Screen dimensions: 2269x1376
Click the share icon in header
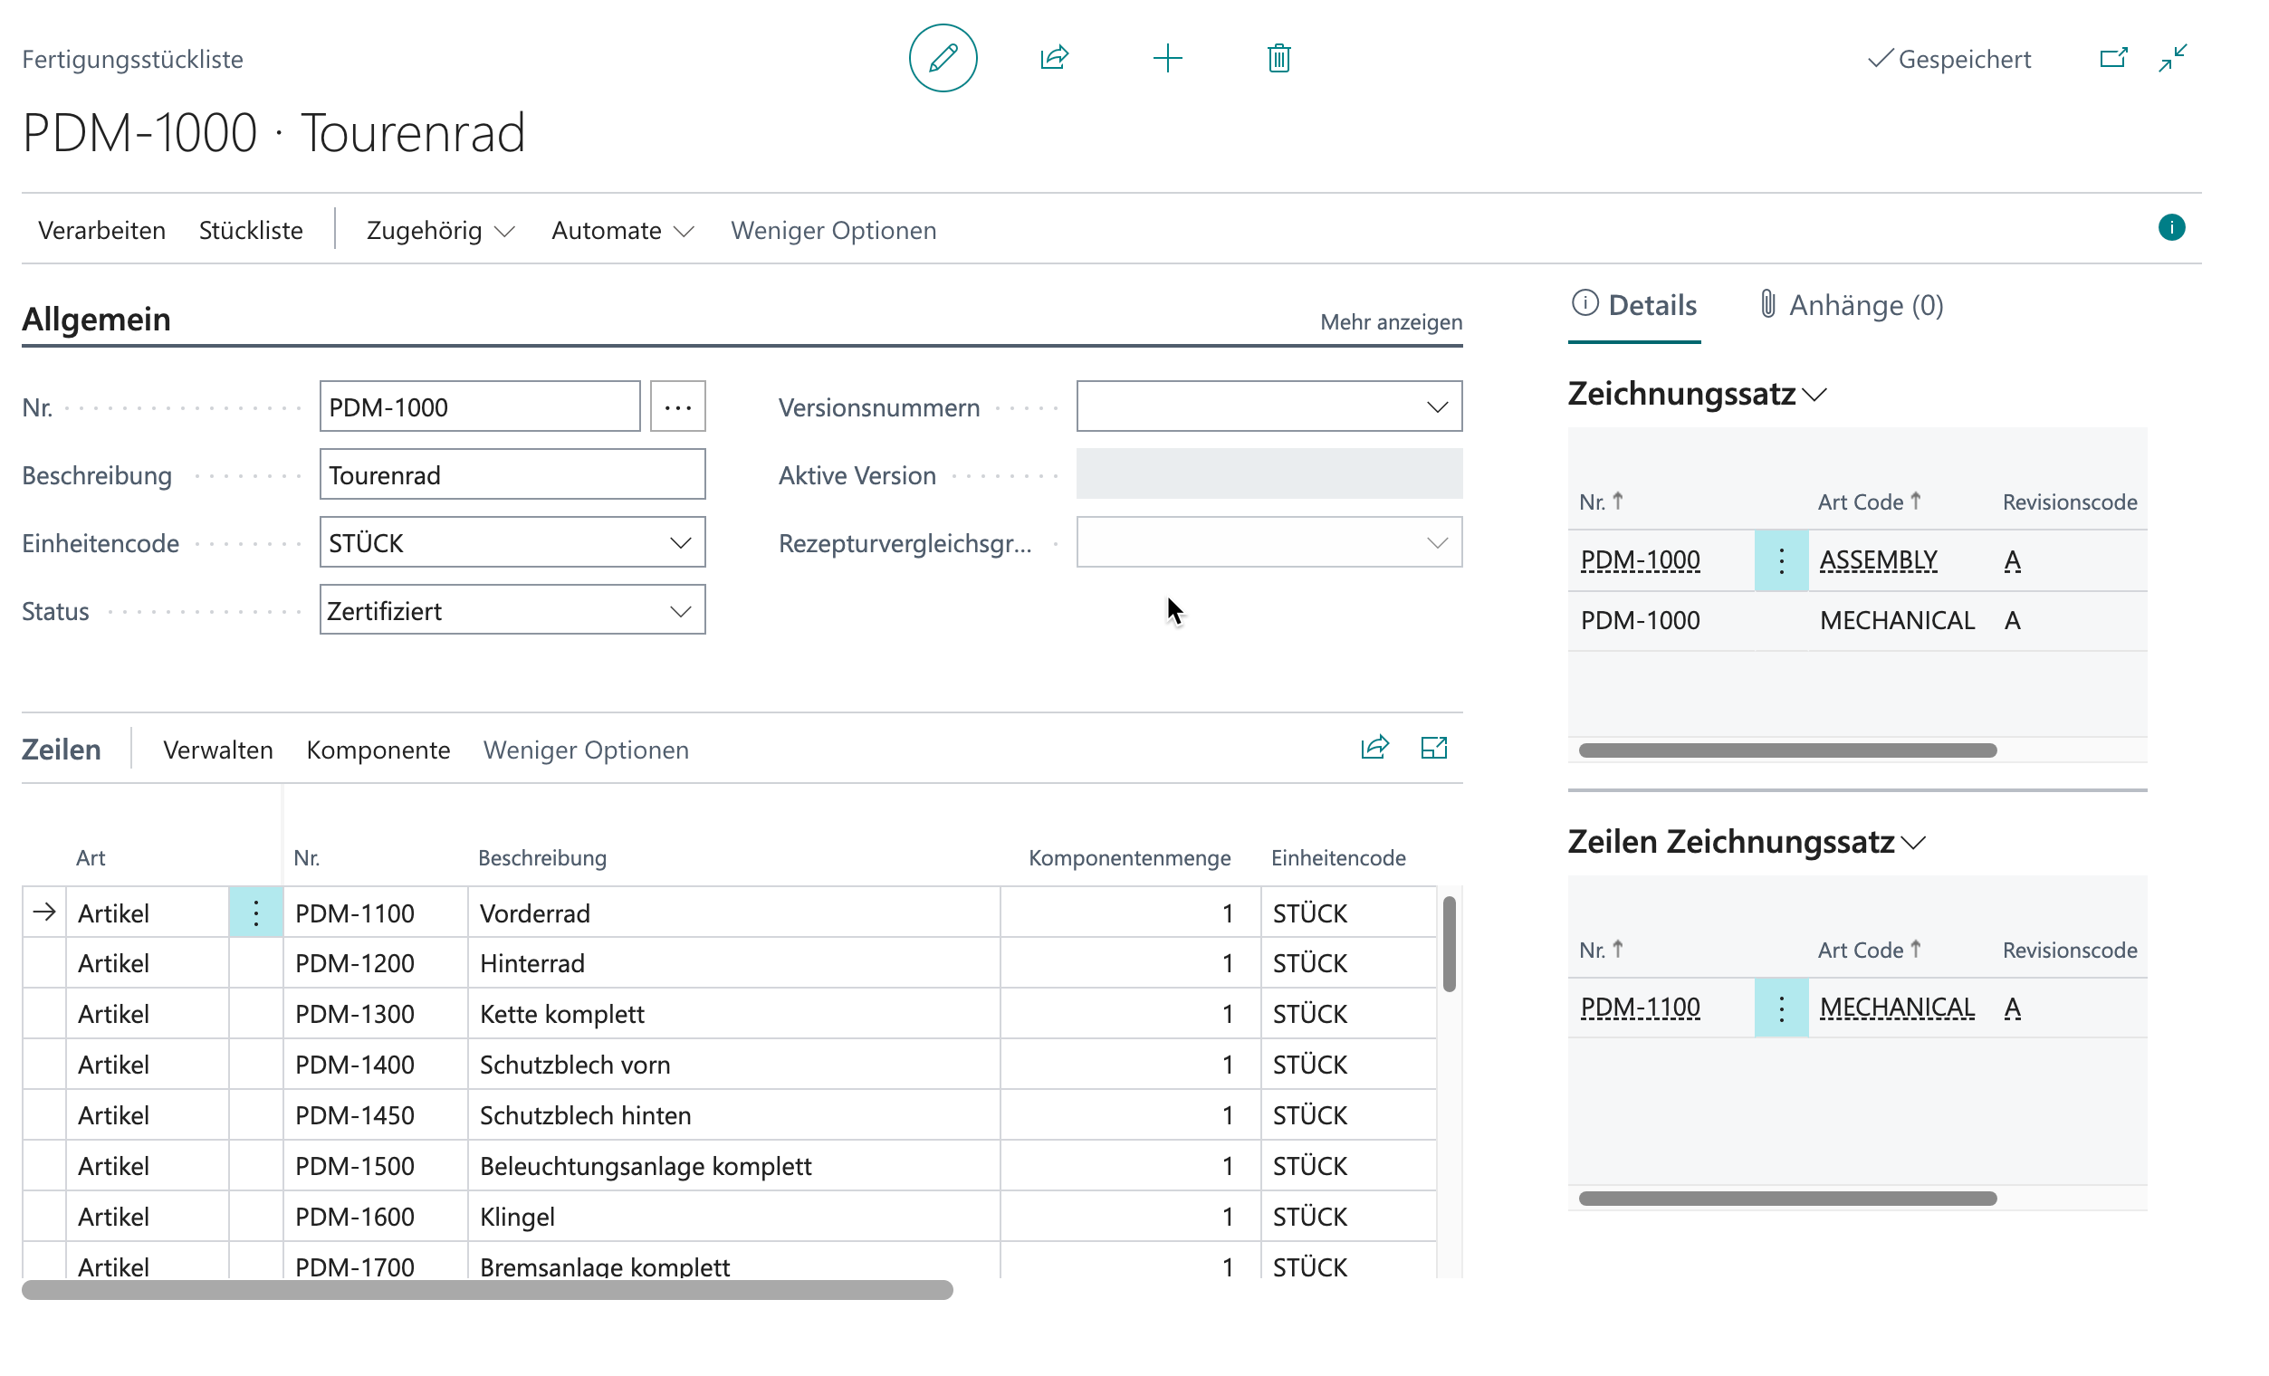point(1054,58)
